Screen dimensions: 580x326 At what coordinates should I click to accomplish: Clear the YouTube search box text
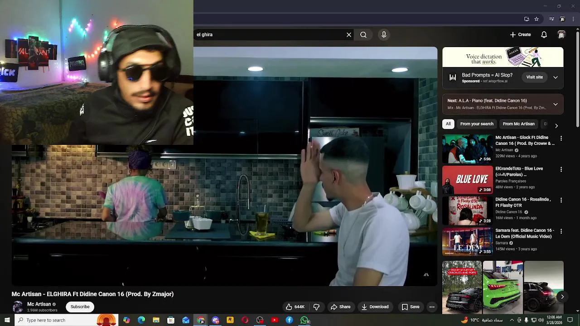[349, 34]
